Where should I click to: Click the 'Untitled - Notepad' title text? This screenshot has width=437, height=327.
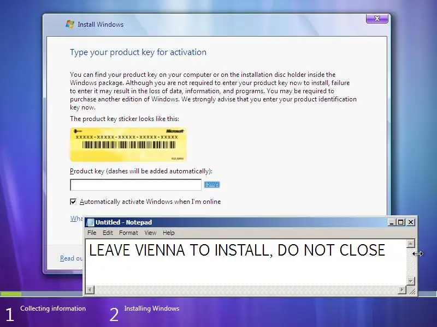tap(124, 222)
